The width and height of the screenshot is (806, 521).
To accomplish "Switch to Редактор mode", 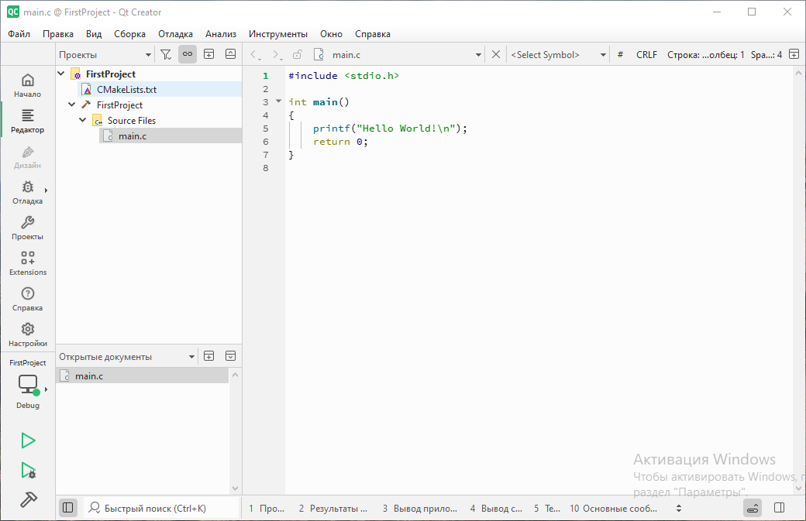I will [x=28, y=121].
